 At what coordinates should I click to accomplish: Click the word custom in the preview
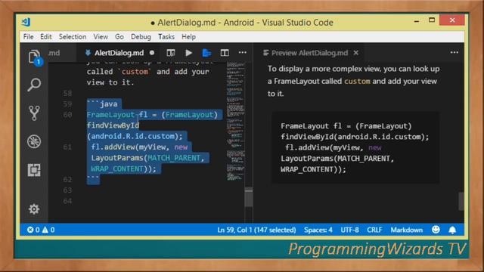(357, 81)
